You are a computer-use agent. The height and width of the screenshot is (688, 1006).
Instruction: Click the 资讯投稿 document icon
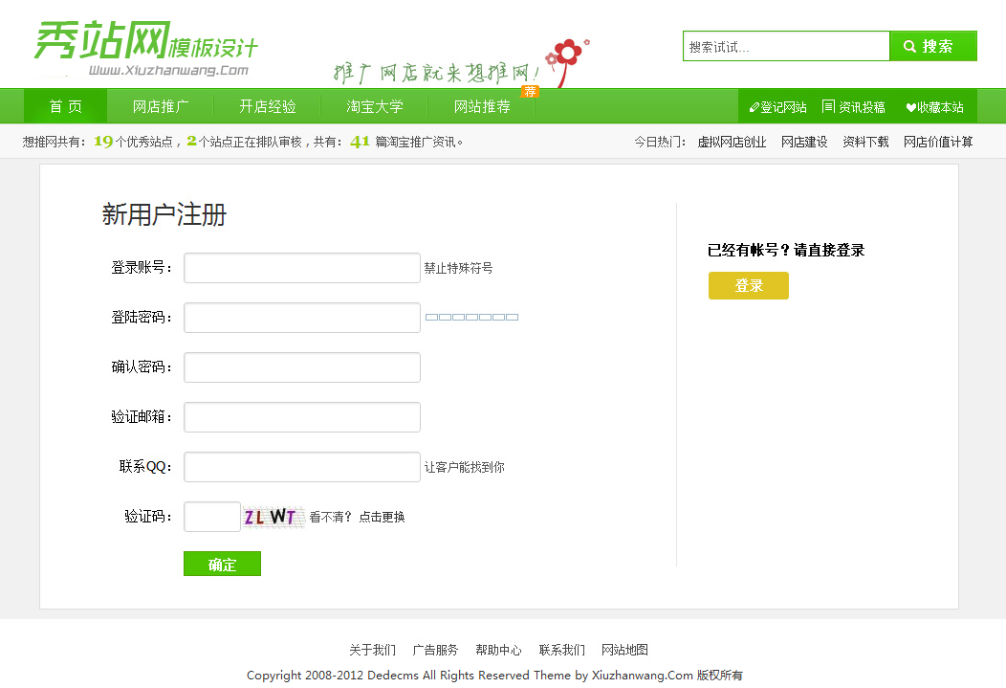coord(828,106)
